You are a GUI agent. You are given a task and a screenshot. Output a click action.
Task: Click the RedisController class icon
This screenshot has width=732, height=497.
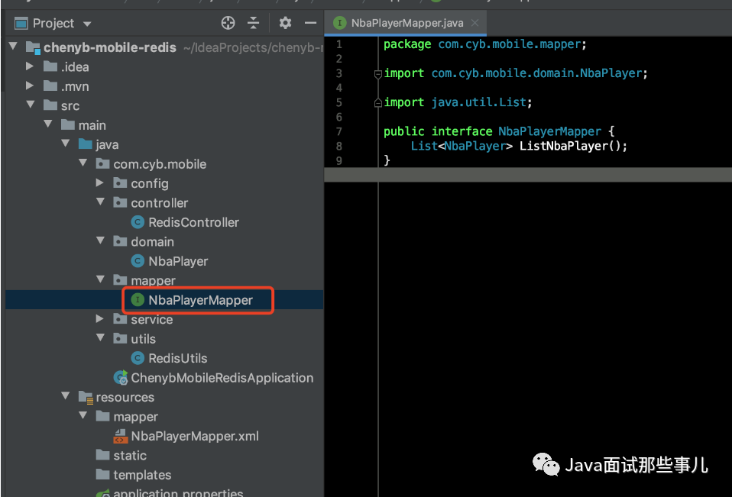point(138,222)
